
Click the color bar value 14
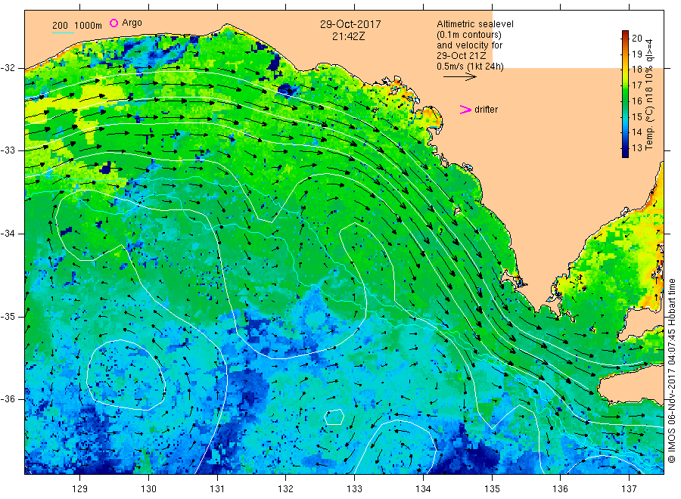tap(637, 132)
